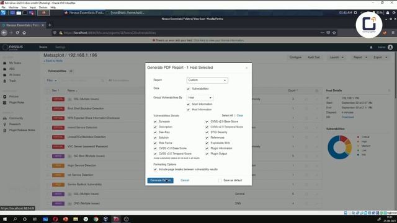
Task: Open the Group Vulnerabilities By dropdown
Action: tap(200, 98)
